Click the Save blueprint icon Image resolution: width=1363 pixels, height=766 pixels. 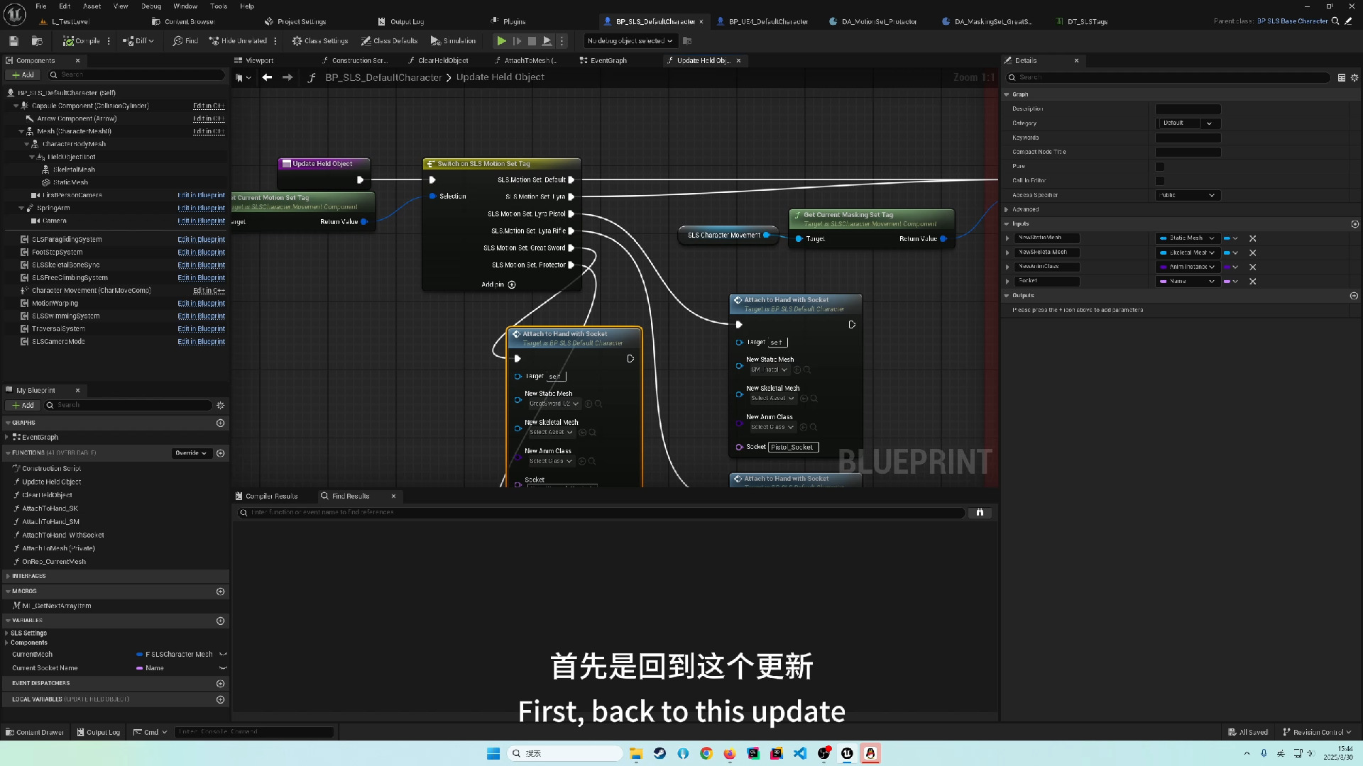[13, 41]
